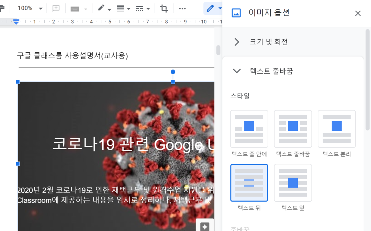Click the 이미지 옵션 panel title

pyautogui.click(x=269, y=13)
